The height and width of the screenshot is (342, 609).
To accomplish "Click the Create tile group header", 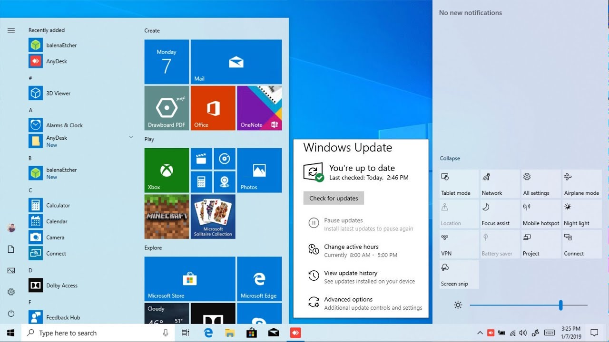I will tap(152, 30).
